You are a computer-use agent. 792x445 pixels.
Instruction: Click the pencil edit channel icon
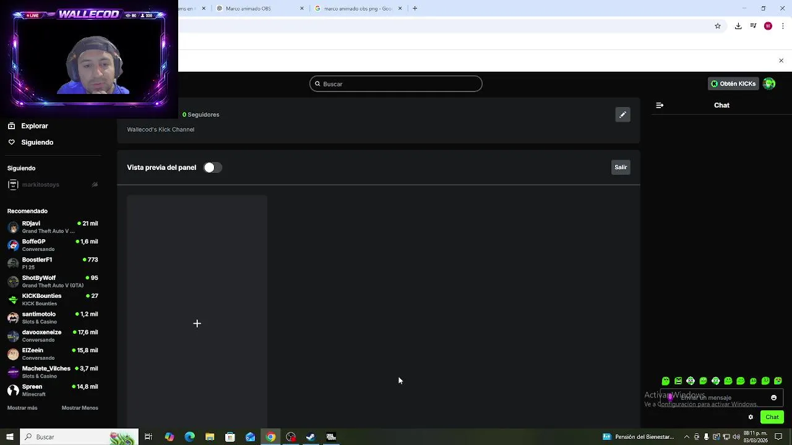click(x=622, y=114)
